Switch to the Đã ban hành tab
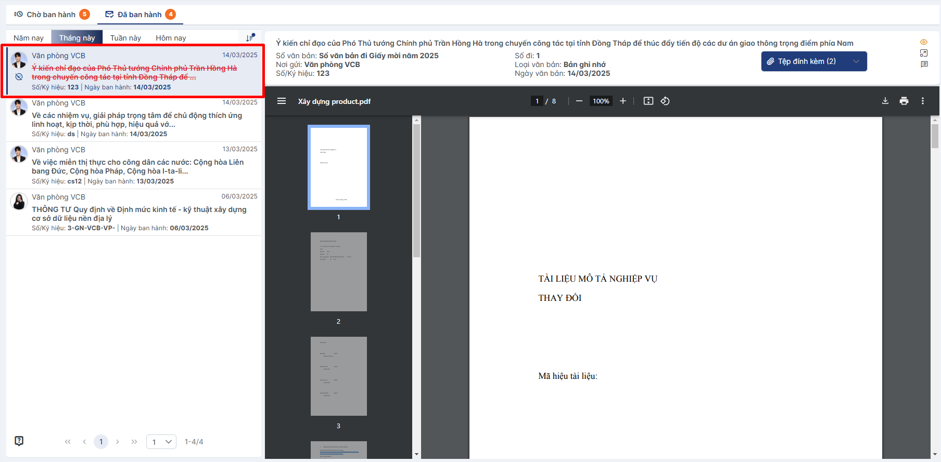Viewport: 941px width, 462px height. 140,15
